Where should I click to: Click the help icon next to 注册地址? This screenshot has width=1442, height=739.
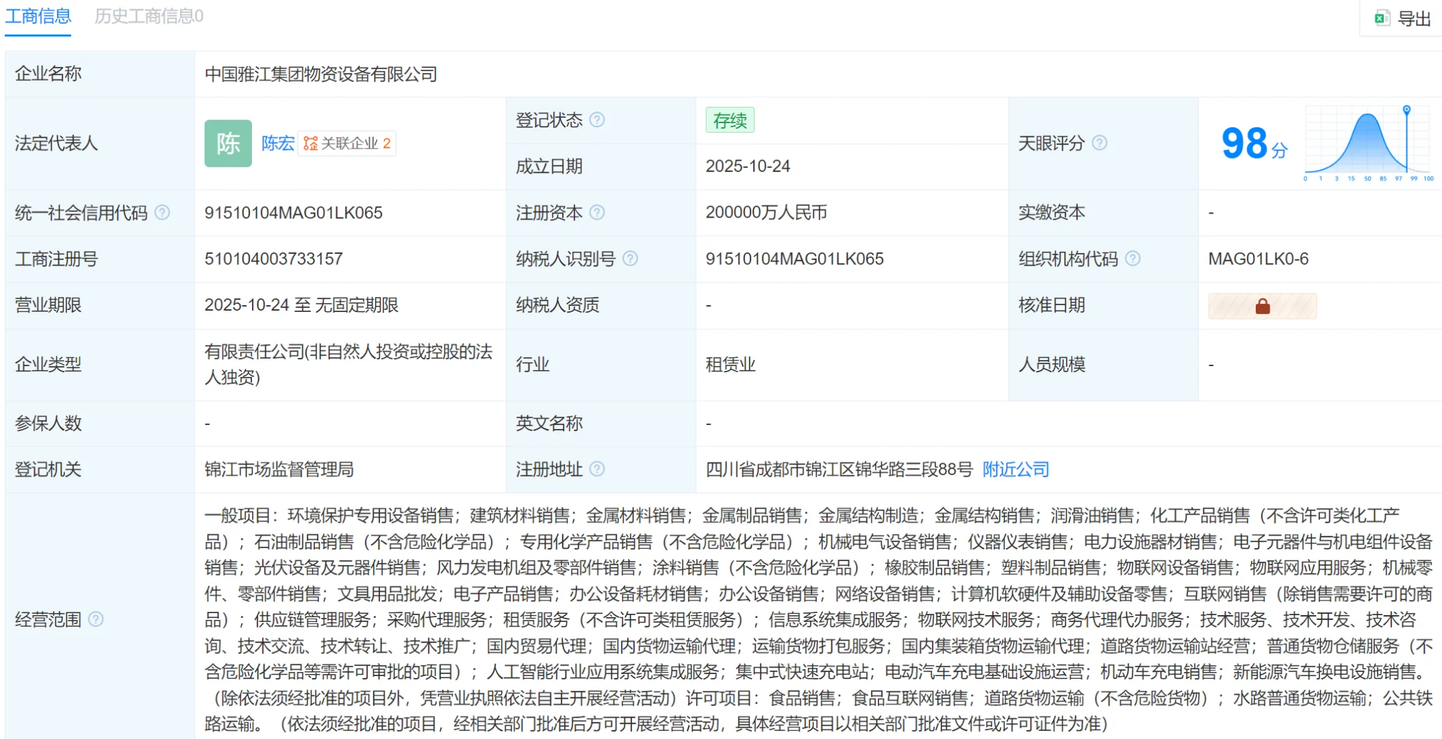click(597, 470)
